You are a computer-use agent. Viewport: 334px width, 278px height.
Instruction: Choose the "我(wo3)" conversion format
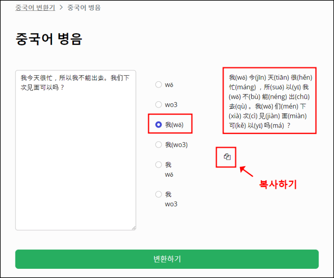click(x=159, y=145)
